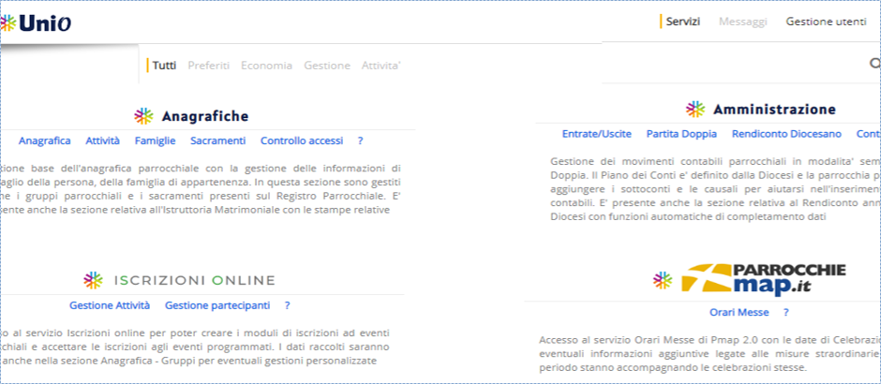Open Gestione utenti in top menu
Screen dimensions: 881x384
(x=826, y=22)
